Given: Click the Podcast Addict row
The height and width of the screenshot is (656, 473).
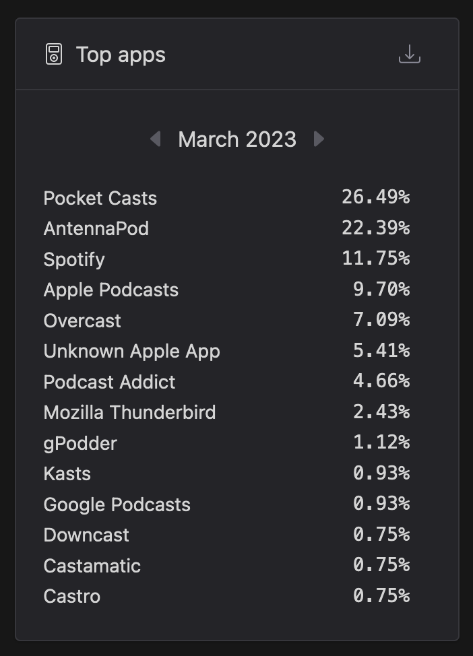Looking at the screenshot, I should coord(226,382).
